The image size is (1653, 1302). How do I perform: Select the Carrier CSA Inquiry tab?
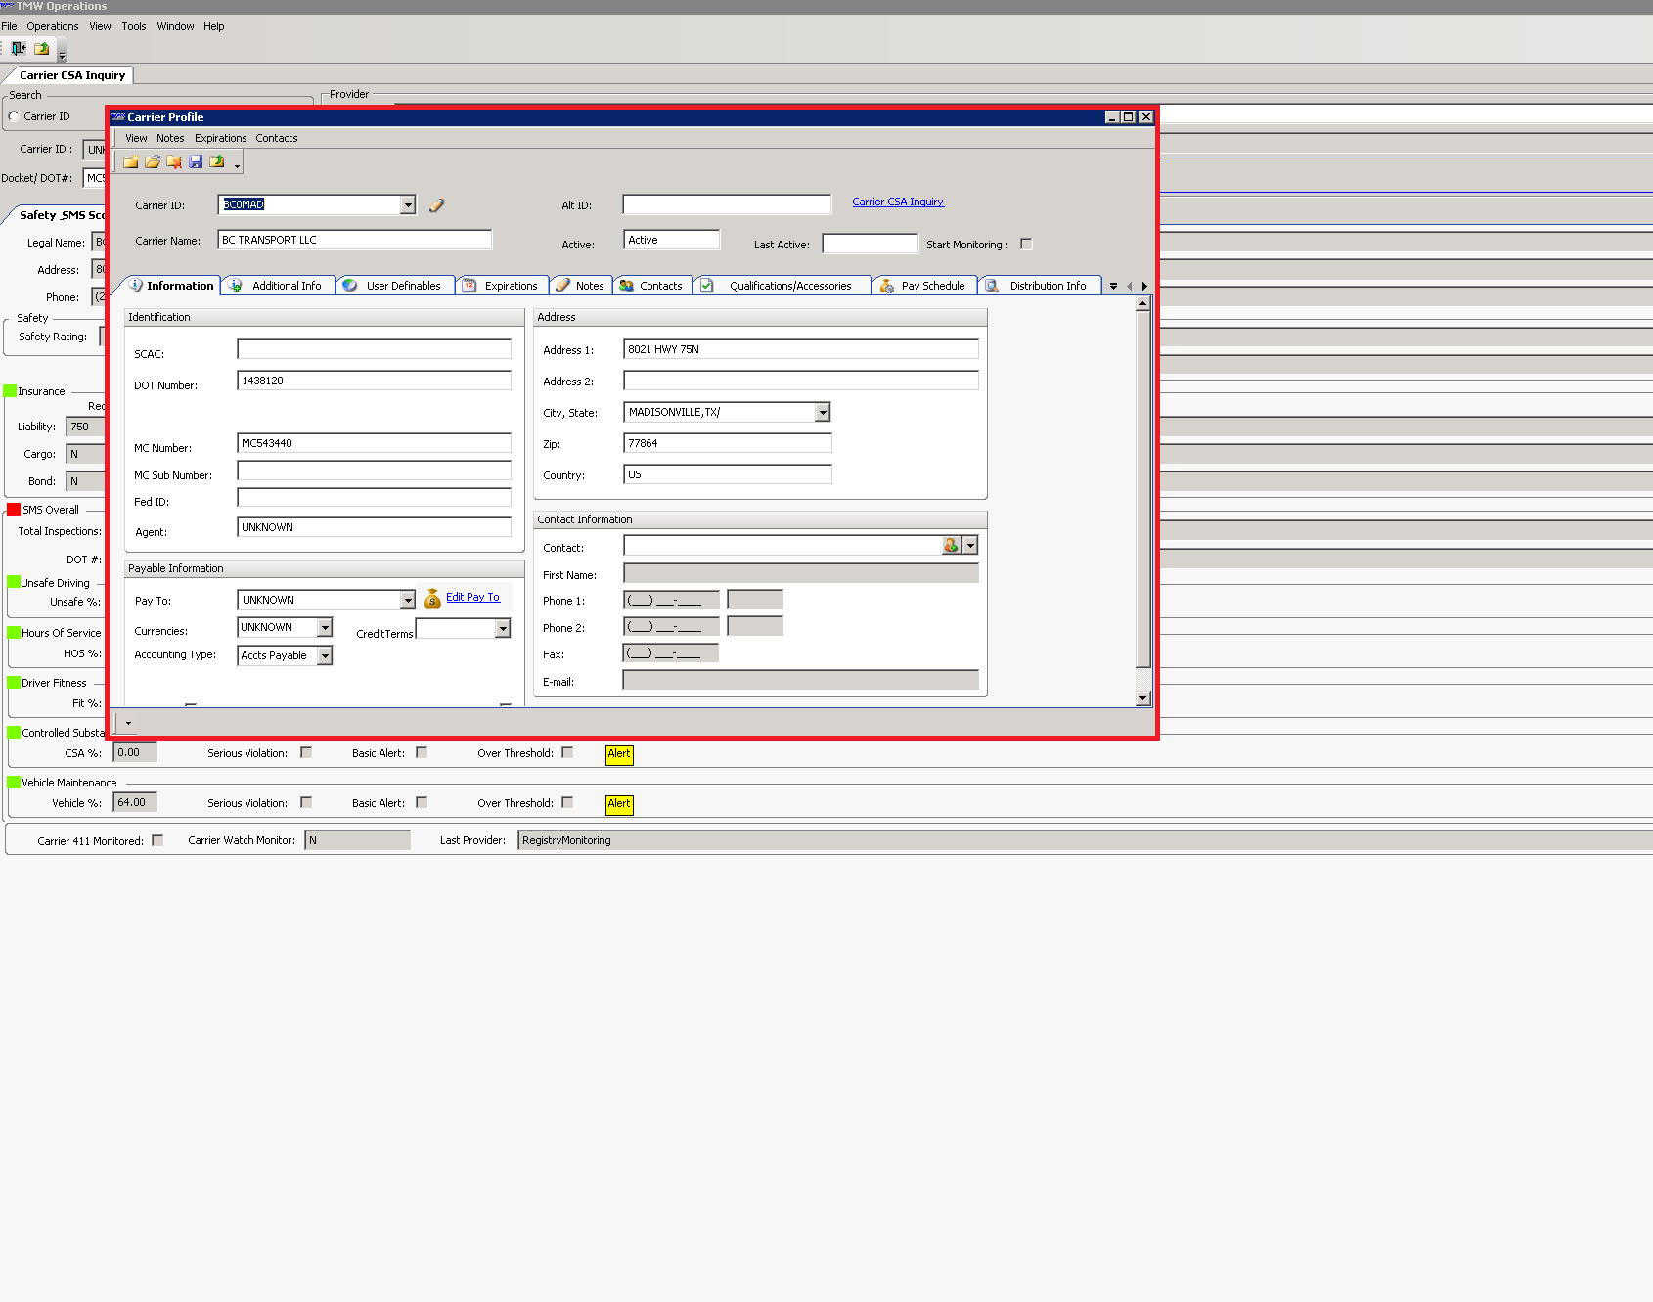(x=72, y=75)
